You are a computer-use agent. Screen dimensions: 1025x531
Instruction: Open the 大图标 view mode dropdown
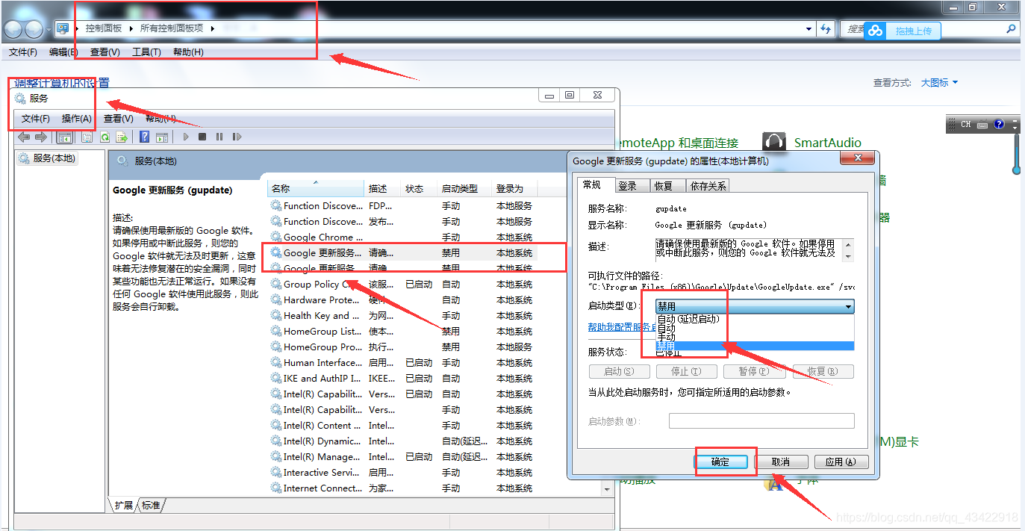coord(939,83)
